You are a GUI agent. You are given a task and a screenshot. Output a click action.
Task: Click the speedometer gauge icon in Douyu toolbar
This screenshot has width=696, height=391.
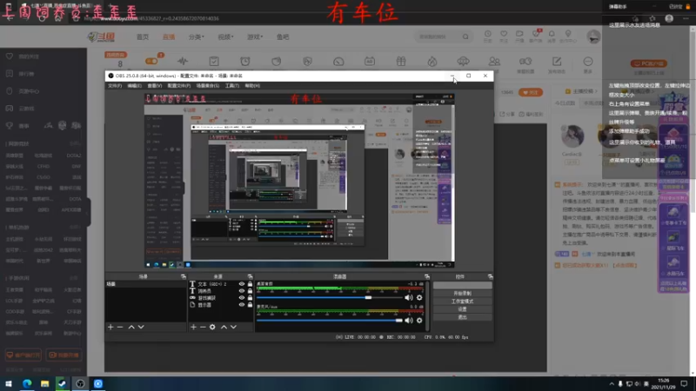pyautogui.click(x=338, y=62)
